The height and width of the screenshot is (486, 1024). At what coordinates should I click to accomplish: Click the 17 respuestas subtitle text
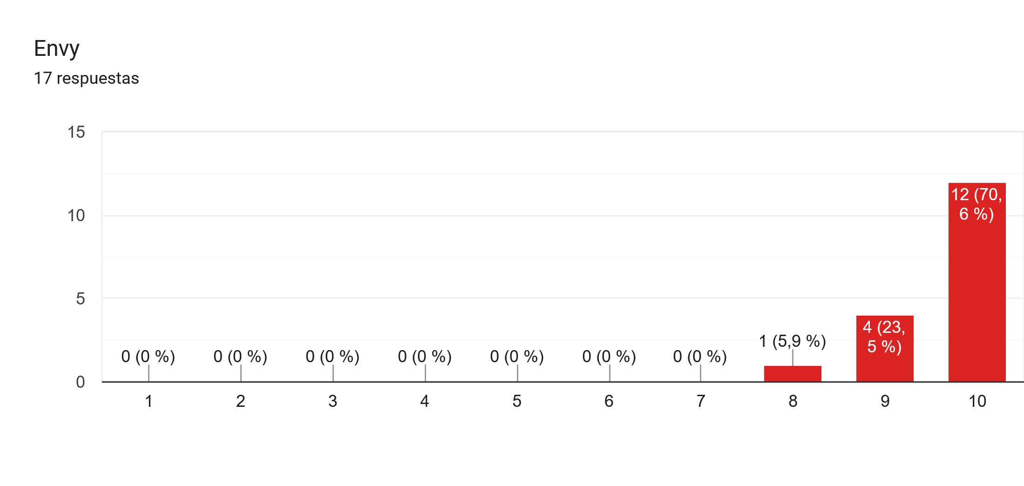pyautogui.click(x=87, y=78)
